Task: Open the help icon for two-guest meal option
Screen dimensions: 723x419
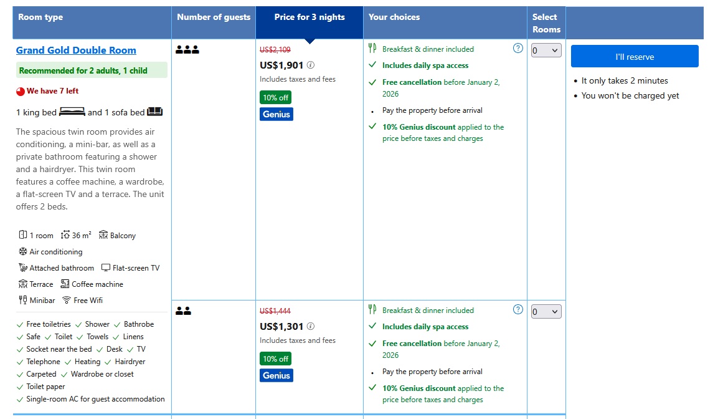Action: 518,309
